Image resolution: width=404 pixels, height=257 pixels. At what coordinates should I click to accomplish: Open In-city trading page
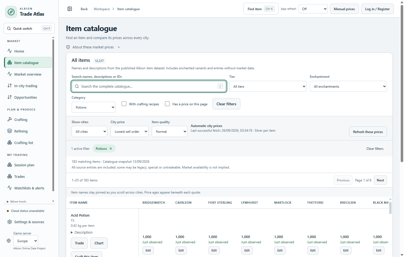click(x=28, y=86)
